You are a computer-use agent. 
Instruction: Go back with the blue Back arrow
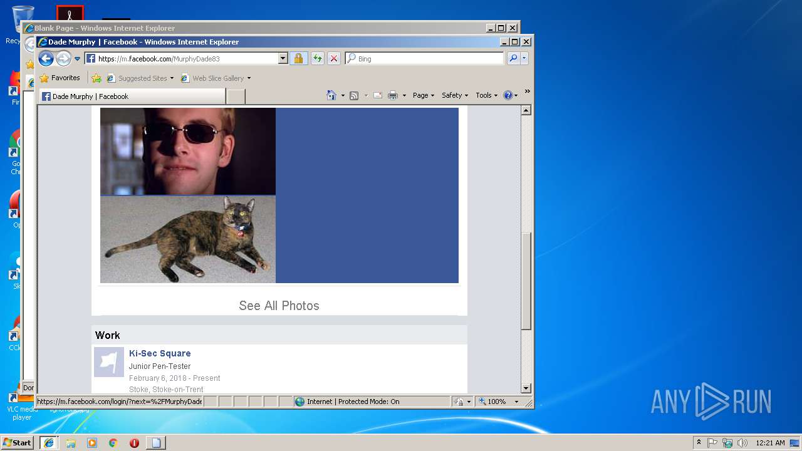(46, 58)
